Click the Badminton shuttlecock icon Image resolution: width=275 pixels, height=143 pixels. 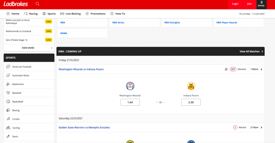pyautogui.click(x=8, y=84)
